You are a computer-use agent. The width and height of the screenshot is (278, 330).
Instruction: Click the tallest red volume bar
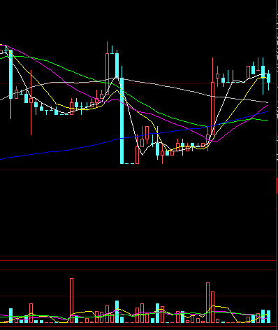click(71, 301)
